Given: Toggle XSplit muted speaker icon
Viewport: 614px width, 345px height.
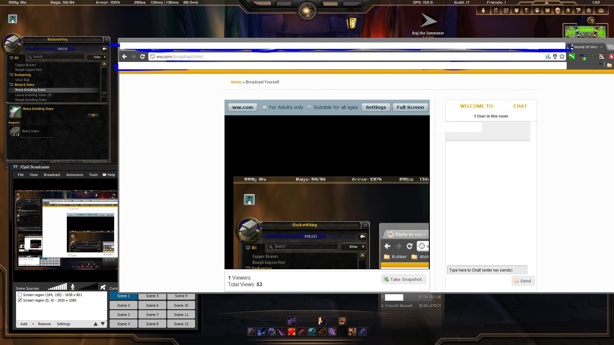Looking at the screenshot, I should 103,287.
